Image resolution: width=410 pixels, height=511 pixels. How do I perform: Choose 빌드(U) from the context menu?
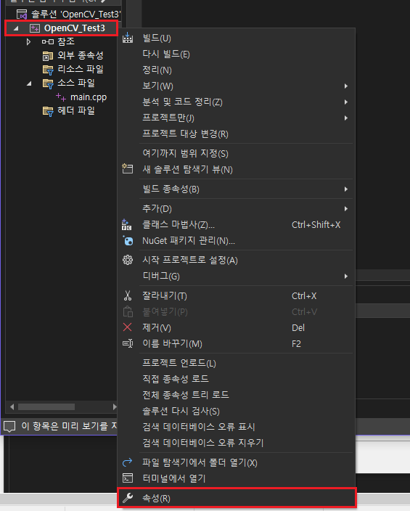(x=237, y=38)
